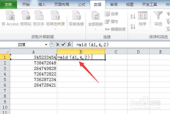The image size is (170, 114).
Task: Open the Name Box dropdown arrow
Action: [46, 44]
